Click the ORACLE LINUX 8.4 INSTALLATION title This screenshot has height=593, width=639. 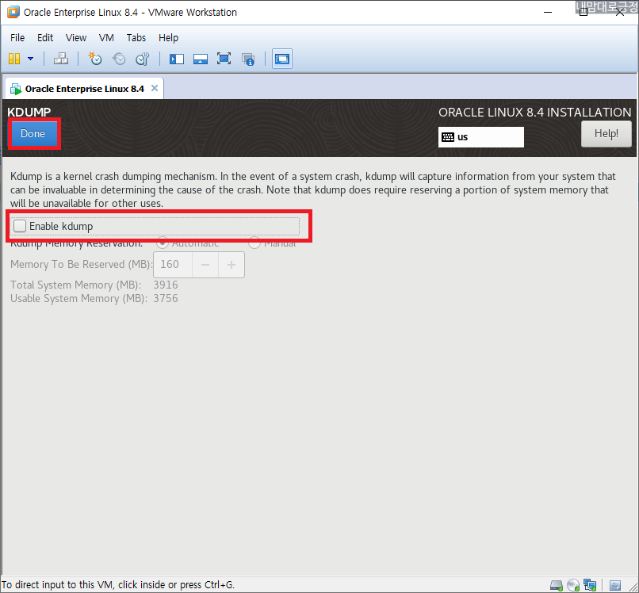[x=534, y=113]
